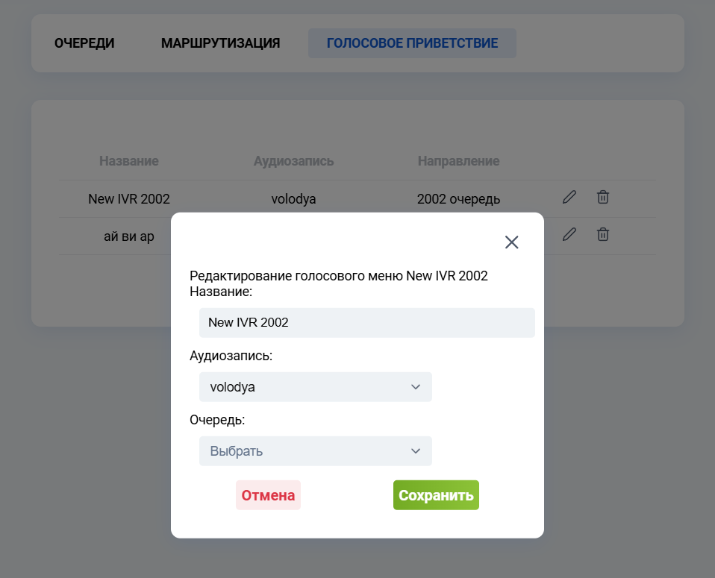Delete the New IVR 2002 row via trash icon

pyautogui.click(x=603, y=197)
